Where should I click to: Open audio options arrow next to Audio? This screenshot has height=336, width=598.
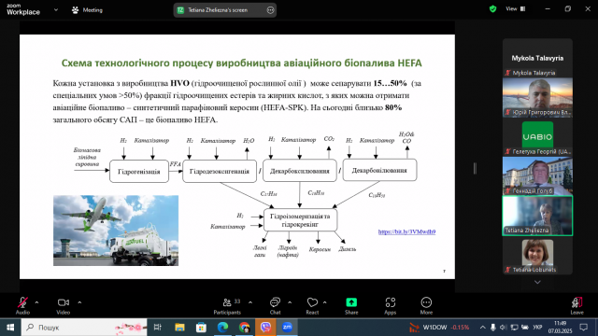click(x=36, y=302)
